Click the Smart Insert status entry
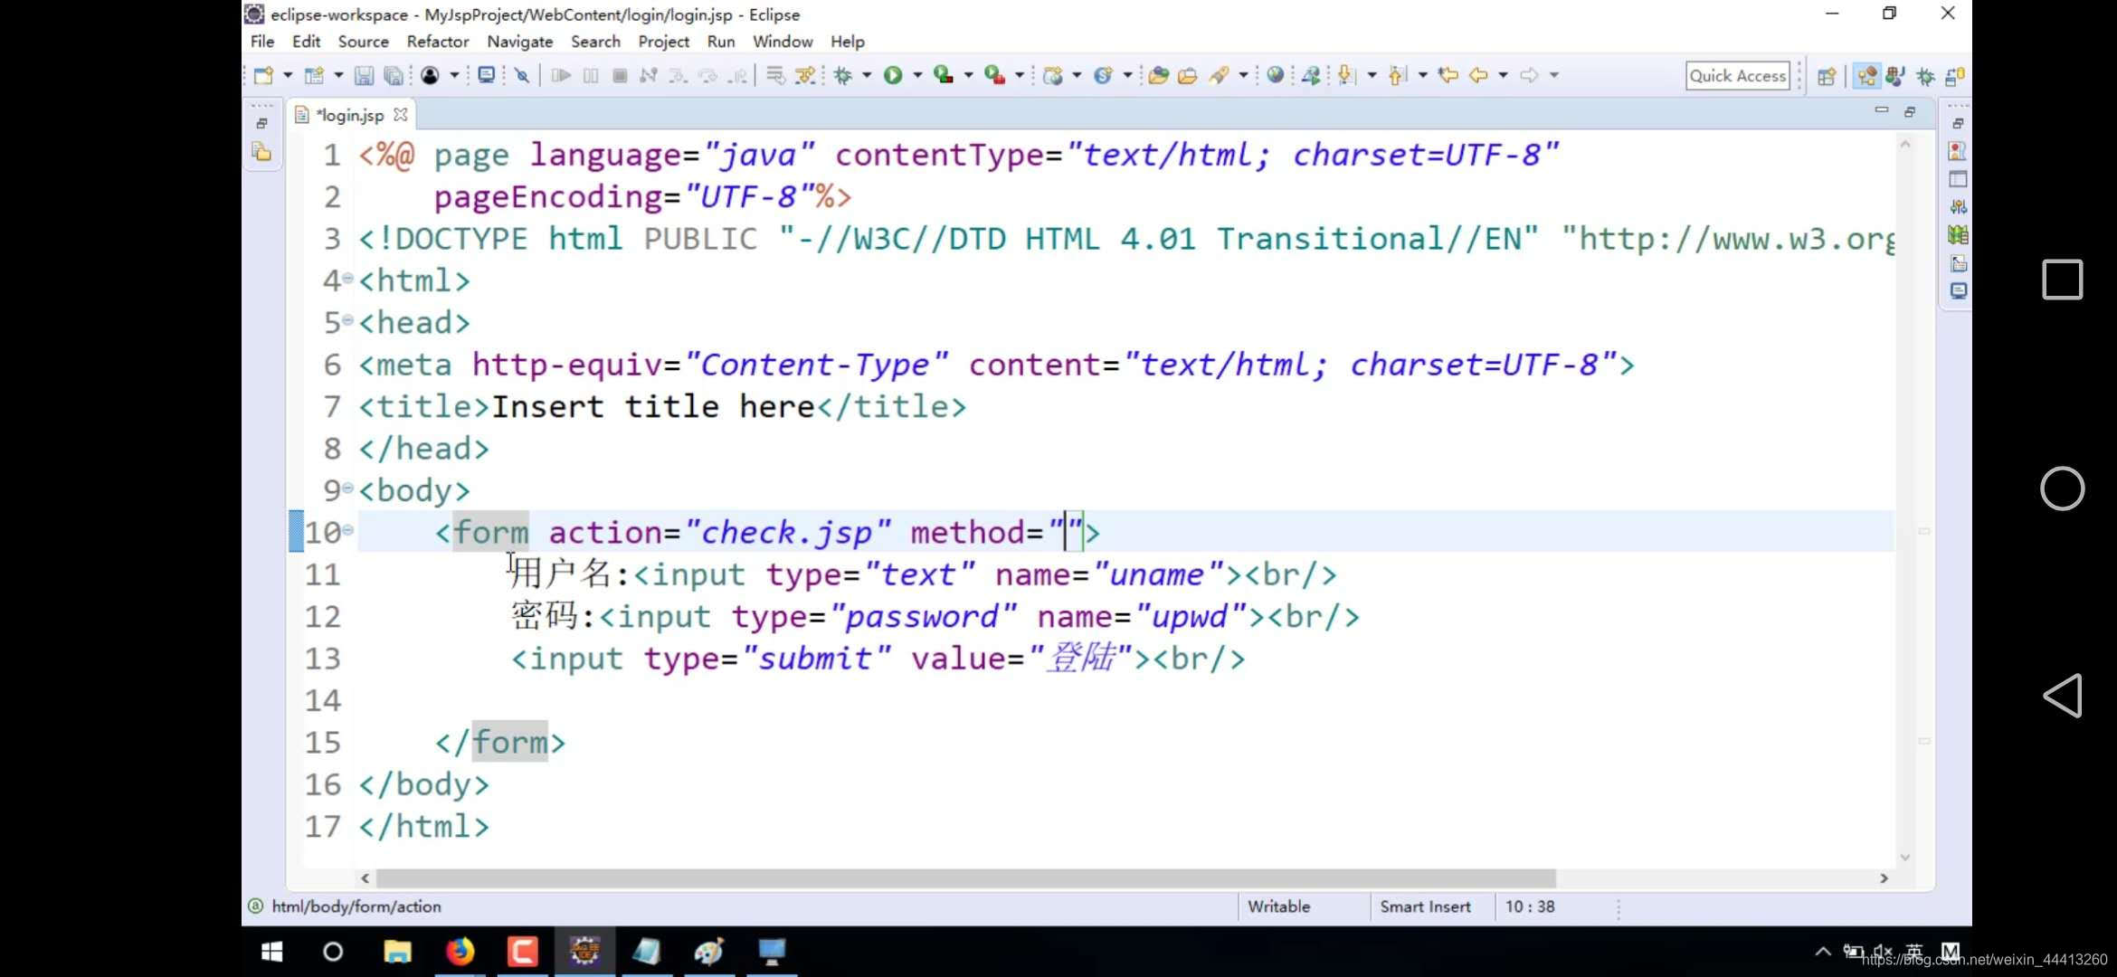Screen dimensions: 2117x977 [x=1426, y=906]
